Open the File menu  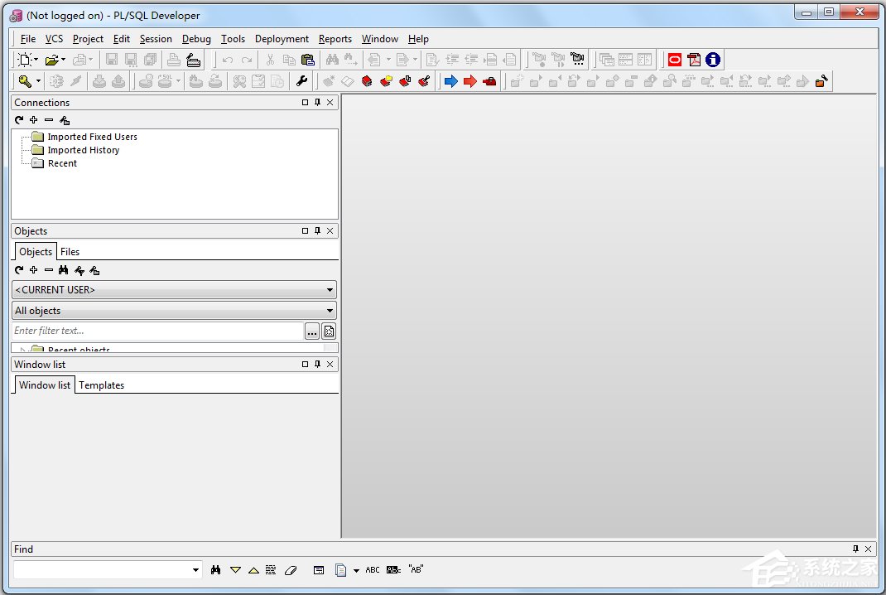coord(27,39)
